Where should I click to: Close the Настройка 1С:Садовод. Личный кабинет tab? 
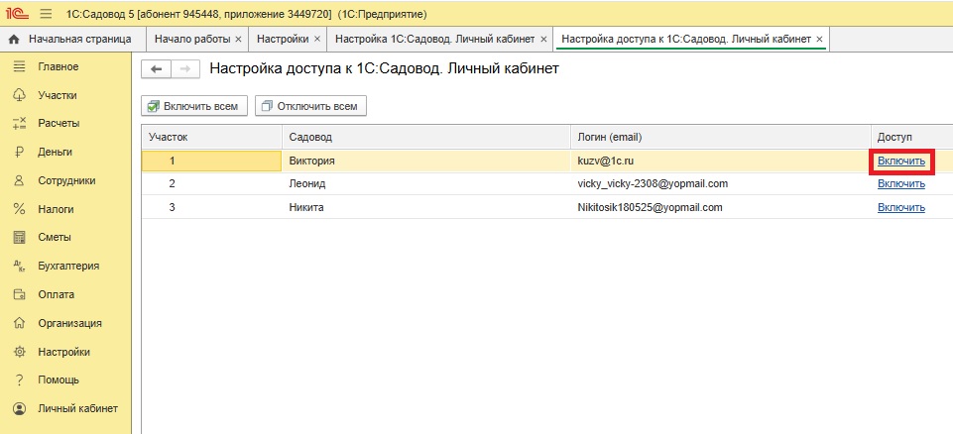(x=543, y=39)
